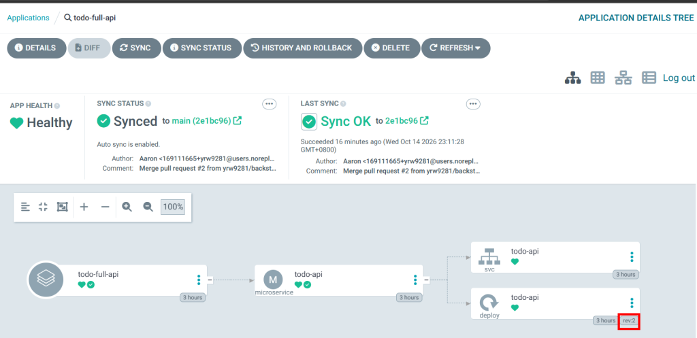Click the 100% zoom level box
Image resolution: width=697 pixels, height=338 pixels.
click(172, 207)
